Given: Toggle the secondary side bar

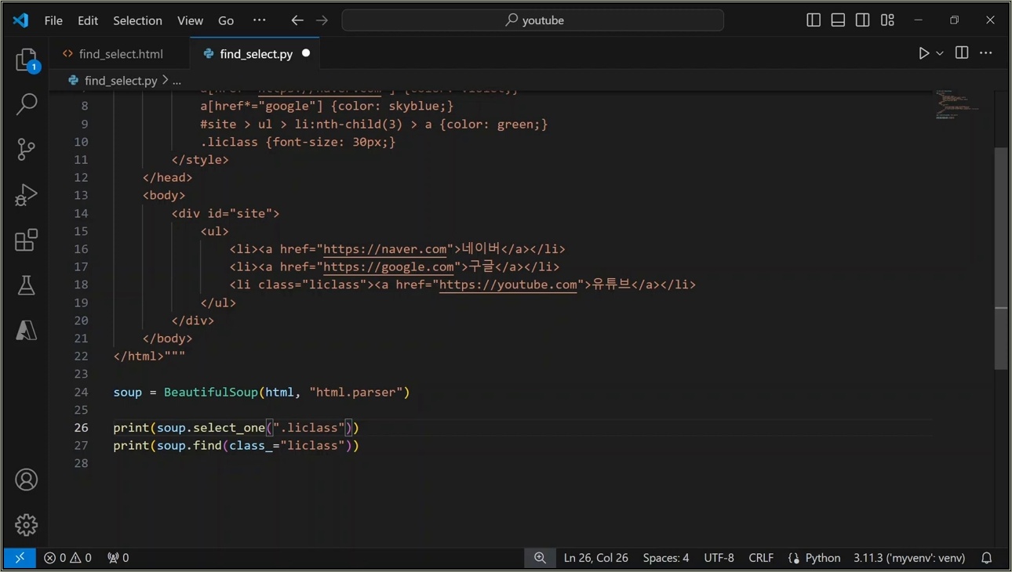Looking at the screenshot, I should [862, 20].
